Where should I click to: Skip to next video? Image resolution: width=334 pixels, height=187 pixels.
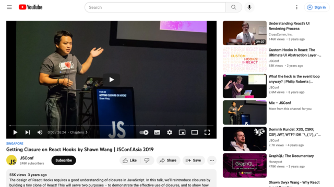(28, 132)
